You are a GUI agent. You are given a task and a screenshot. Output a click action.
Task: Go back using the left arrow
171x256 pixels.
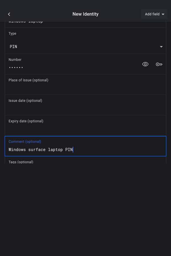(9, 14)
